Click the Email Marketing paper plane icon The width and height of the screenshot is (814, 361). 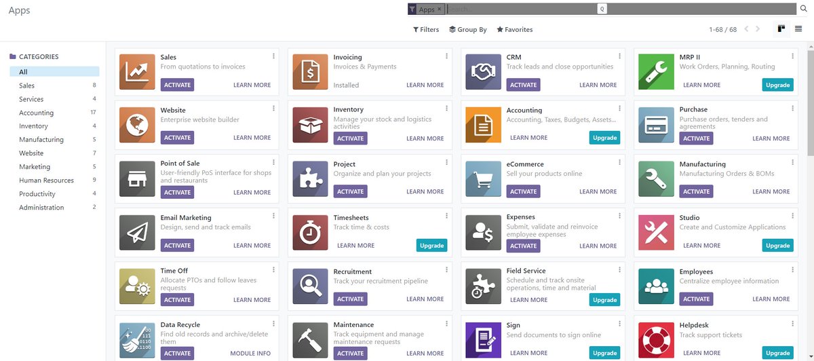coord(137,232)
